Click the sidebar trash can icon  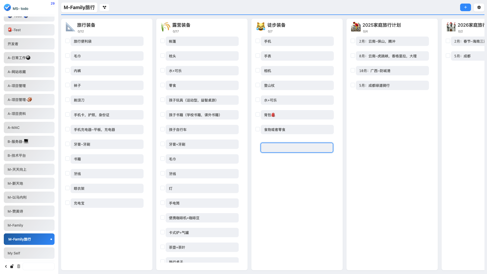[19, 266]
